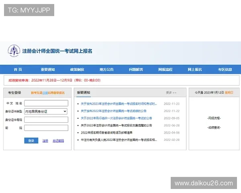The height and width of the screenshot is (193, 241).
Task: Click the site title 注册会计师全国统一考试网上报名
Action: pos(57,51)
